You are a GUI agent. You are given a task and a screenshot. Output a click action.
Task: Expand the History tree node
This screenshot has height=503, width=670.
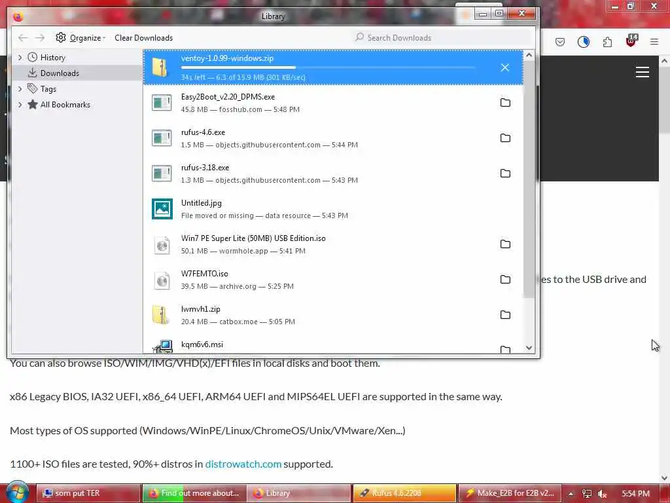pos(20,58)
